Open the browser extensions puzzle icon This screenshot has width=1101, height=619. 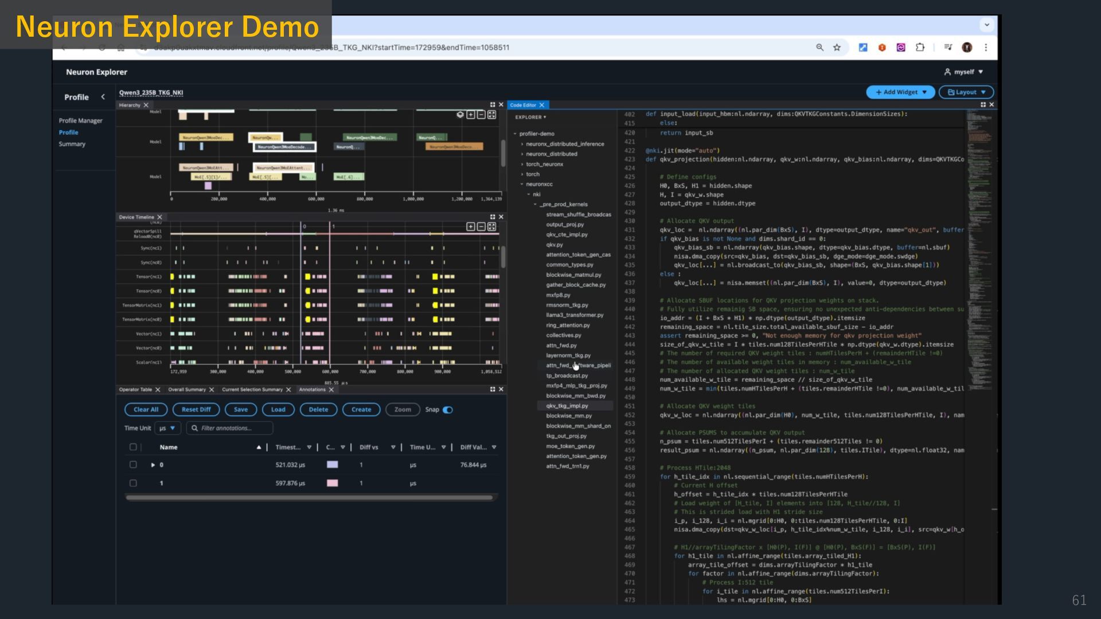(x=920, y=48)
